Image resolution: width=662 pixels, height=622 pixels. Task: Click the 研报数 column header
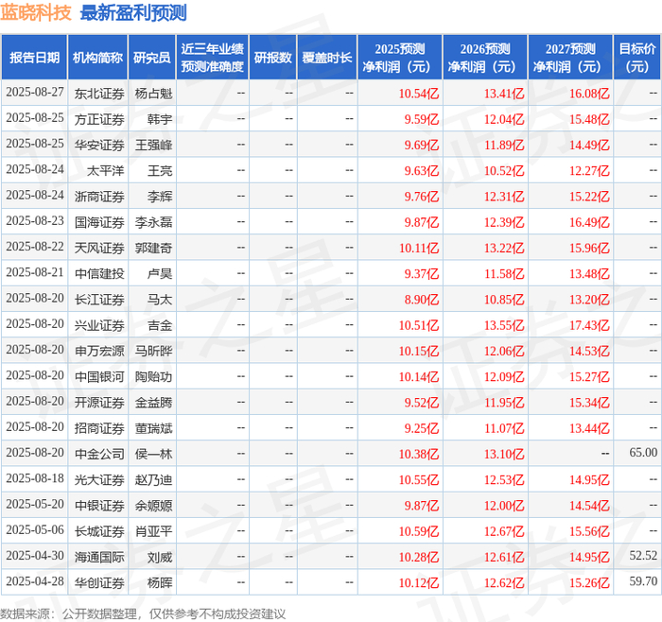pos(272,58)
